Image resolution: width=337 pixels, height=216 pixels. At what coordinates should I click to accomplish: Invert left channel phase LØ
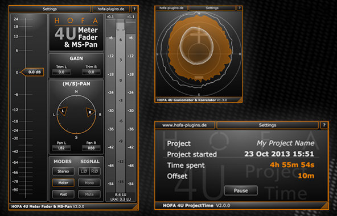point(84,171)
